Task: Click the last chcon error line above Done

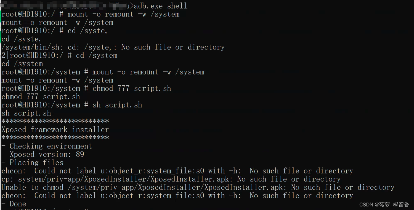Action: click(x=177, y=196)
